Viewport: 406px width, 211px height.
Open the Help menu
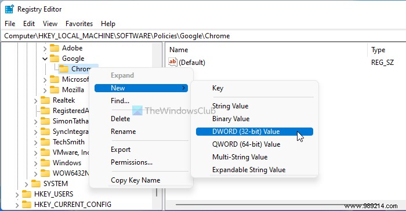pyautogui.click(x=108, y=24)
